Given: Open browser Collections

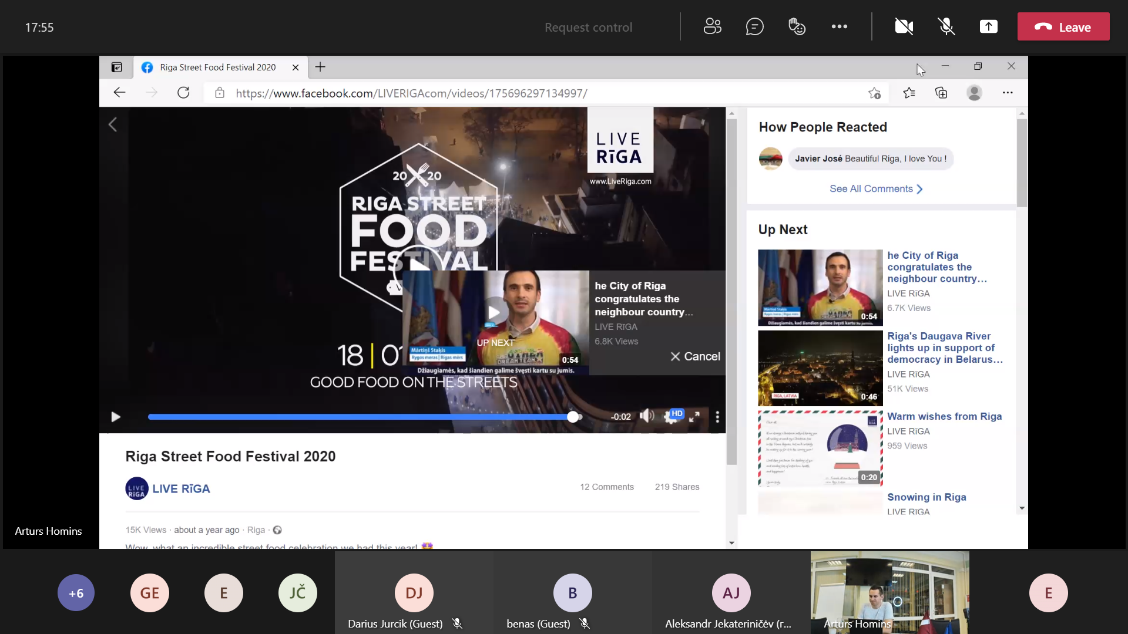Looking at the screenshot, I should [941, 93].
